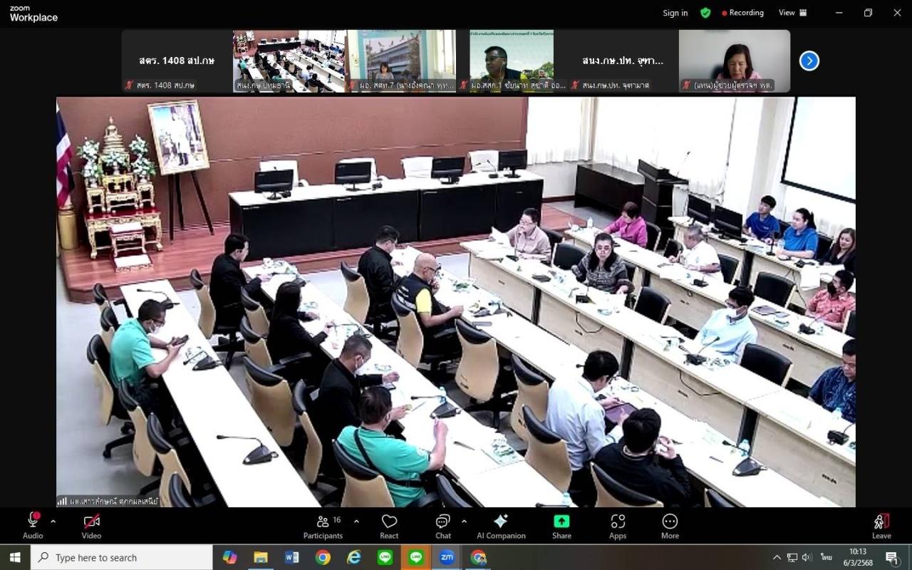Click the green security shield icon
The height and width of the screenshot is (570, 912).
tap(705, 13)
